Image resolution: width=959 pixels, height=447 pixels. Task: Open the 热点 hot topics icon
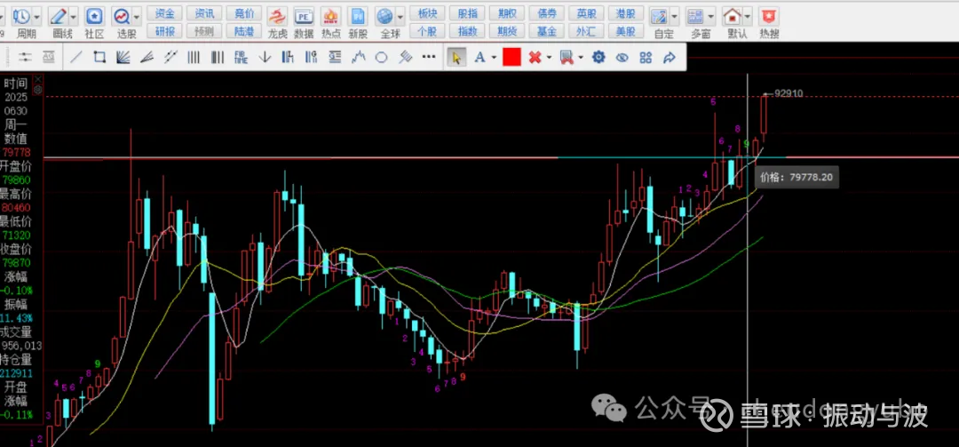330,21
